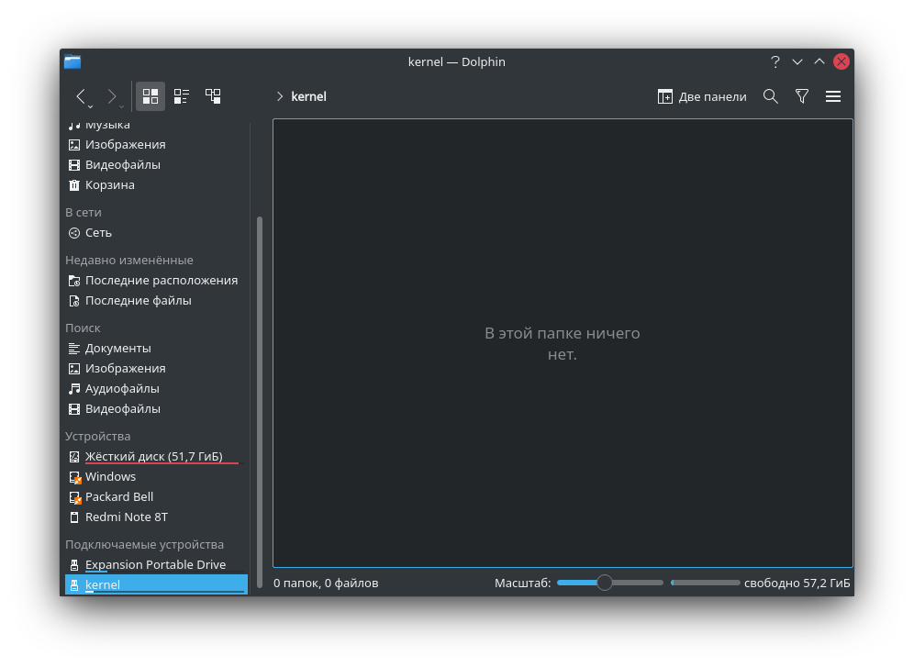
Task: Click свободно 57,2 ГиБ status text
Action: (x=797, y=584)
